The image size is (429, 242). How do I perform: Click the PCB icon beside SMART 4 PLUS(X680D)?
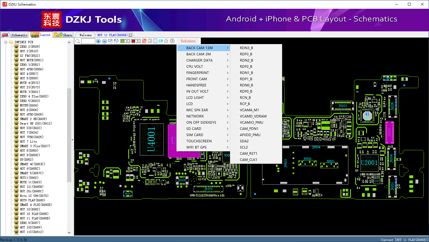click(x=16, y=205)
